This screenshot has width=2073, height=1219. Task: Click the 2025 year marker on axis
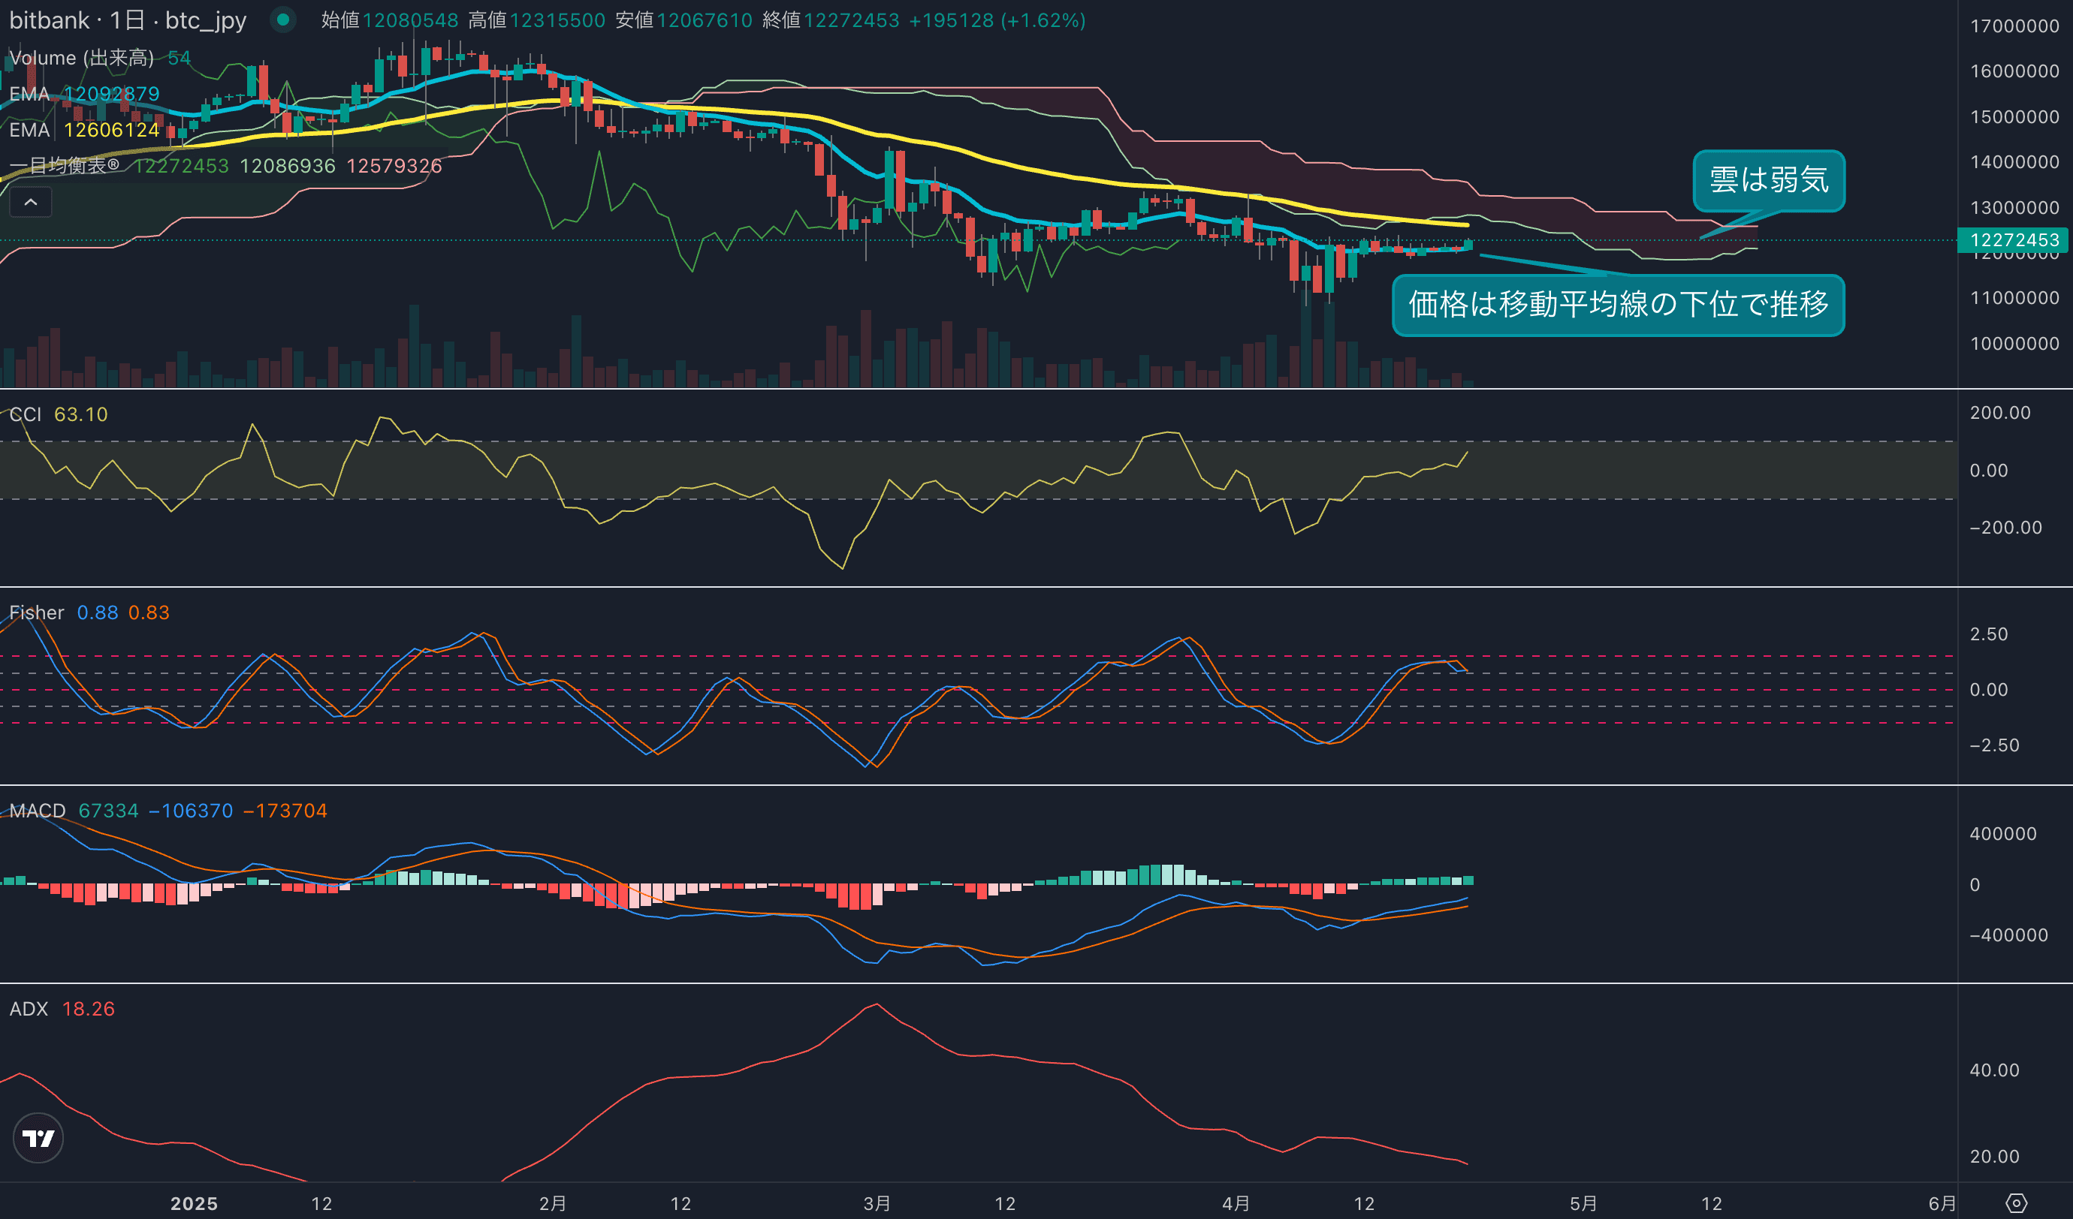194,1203
